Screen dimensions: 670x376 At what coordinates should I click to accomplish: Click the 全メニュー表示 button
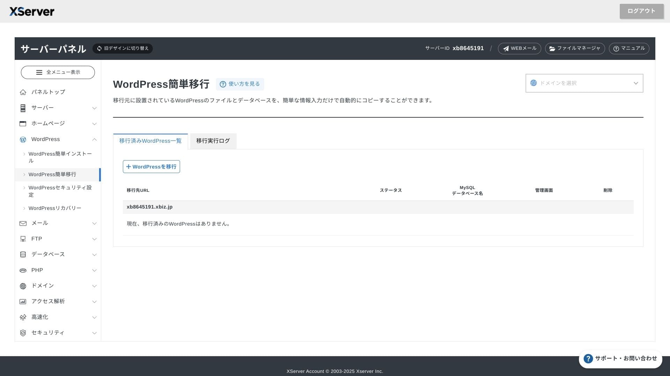pos(58,72)
